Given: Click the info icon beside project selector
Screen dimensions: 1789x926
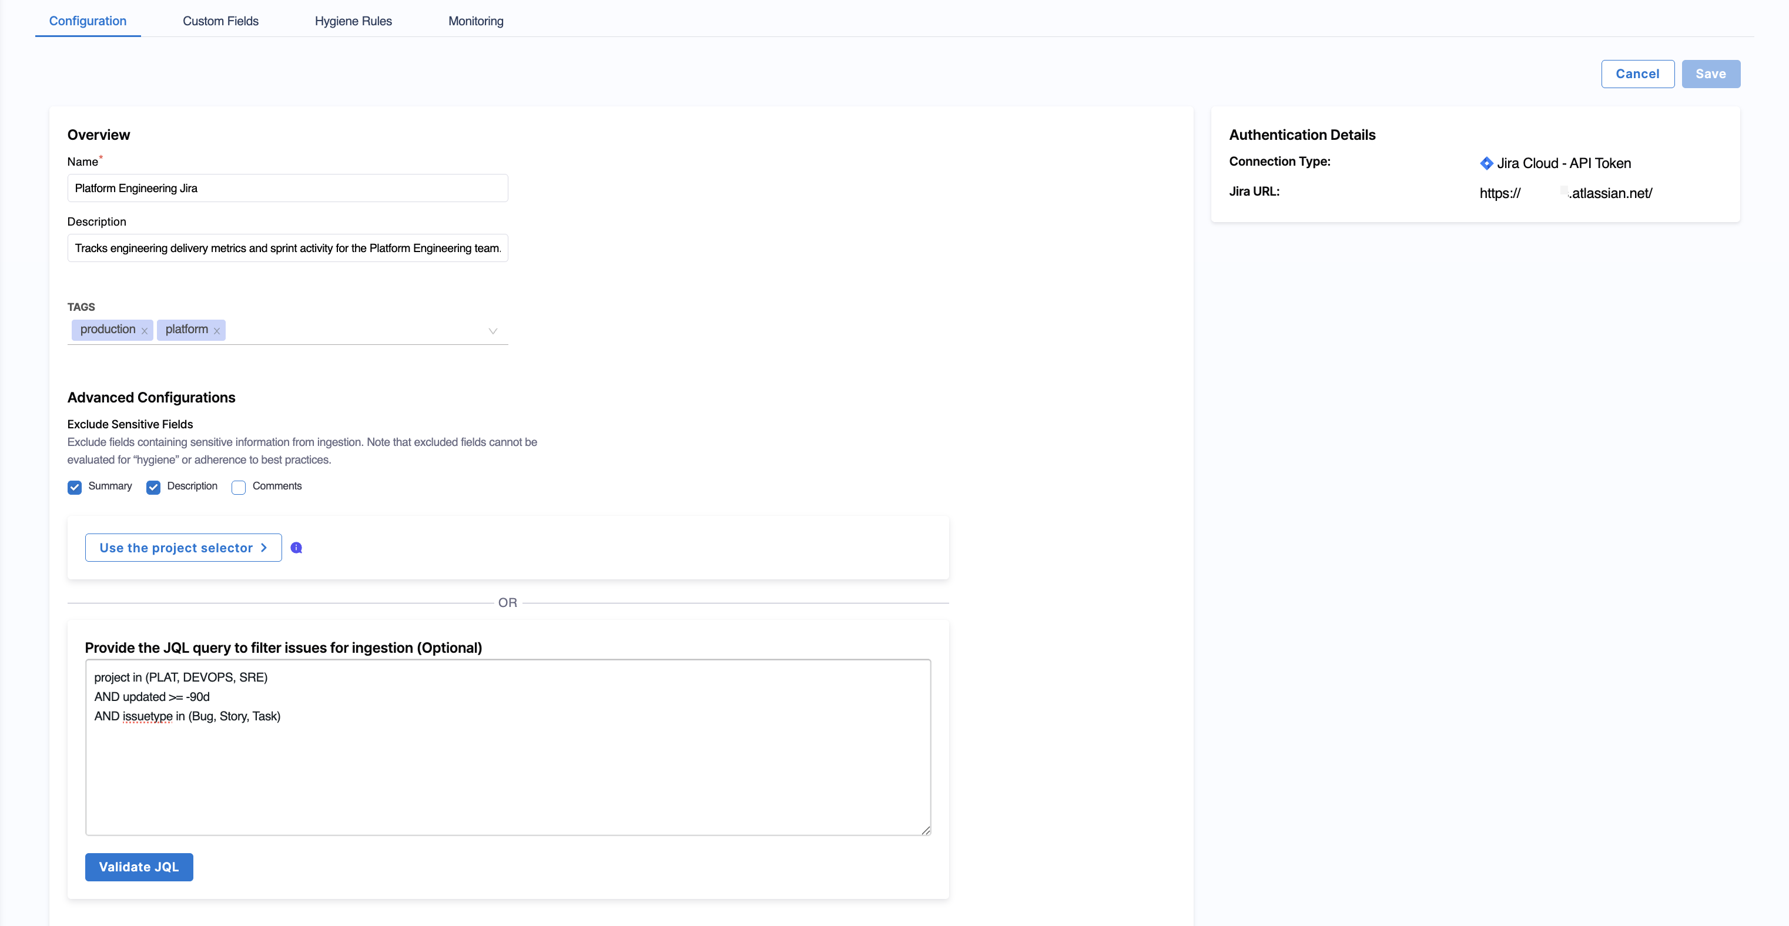Looking at the screenshot, I should 297,548.
